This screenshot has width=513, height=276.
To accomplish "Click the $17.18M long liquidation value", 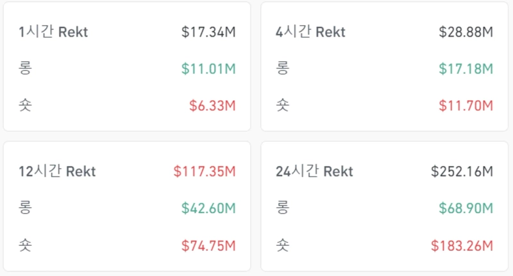I will tap(466, 69).
